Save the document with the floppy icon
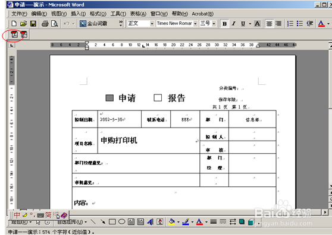This screenshot has width=332, height=235. [x=33, y=23]
